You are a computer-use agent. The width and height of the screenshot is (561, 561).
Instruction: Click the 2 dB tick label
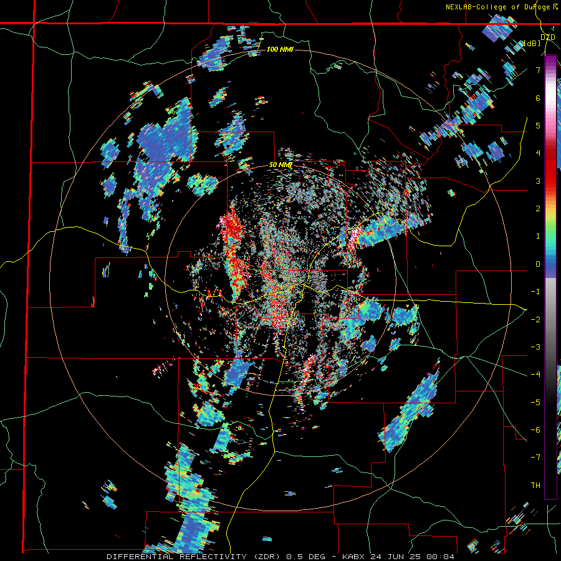[x=538, y=209]
